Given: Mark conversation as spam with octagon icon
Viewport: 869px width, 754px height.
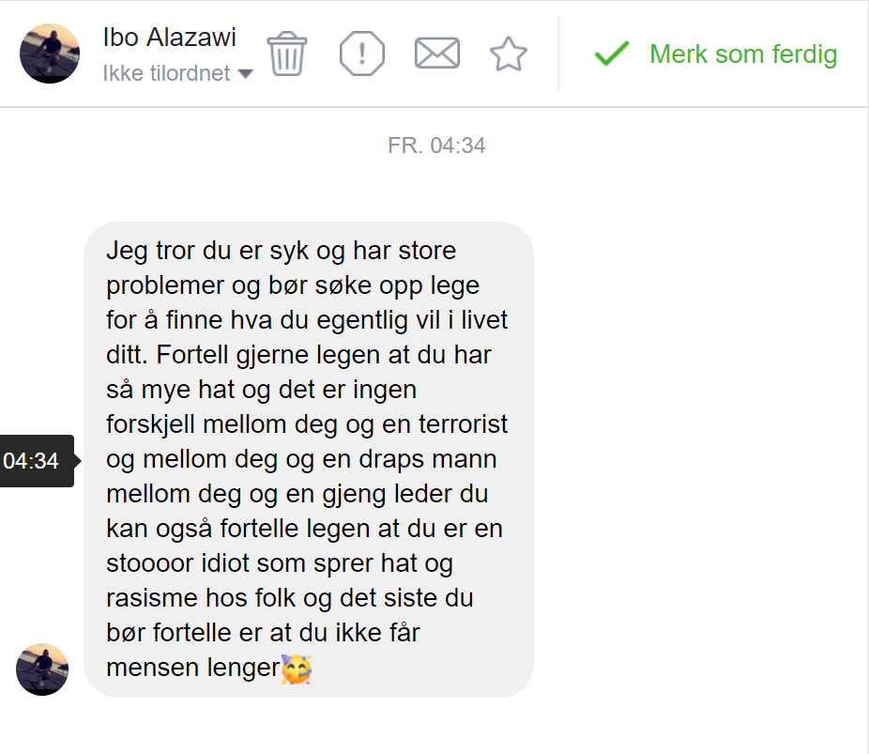Looking at the screenshot, I should 361,54.
